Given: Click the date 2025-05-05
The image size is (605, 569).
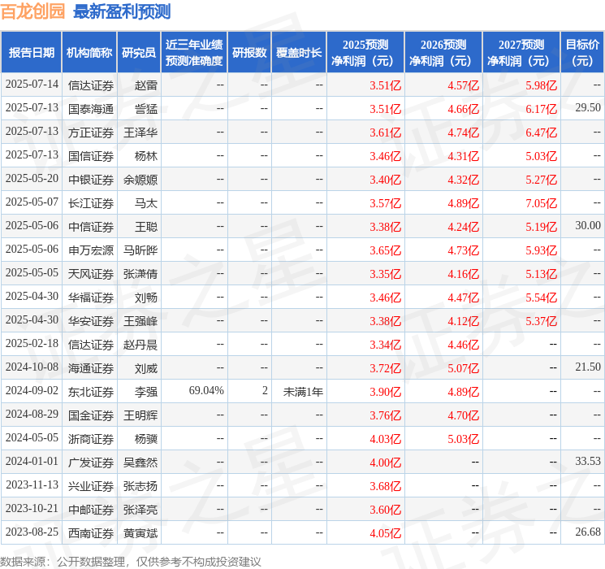Looking at the screenshot, I should [x=32, y=273].
